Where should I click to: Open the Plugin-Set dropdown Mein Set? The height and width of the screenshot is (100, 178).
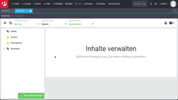(x=27, y=24)
